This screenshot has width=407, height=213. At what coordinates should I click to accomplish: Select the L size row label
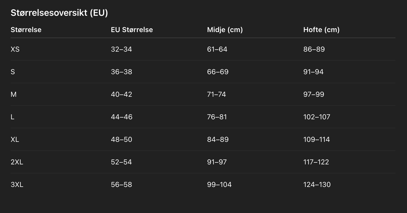tap(13, 117)
